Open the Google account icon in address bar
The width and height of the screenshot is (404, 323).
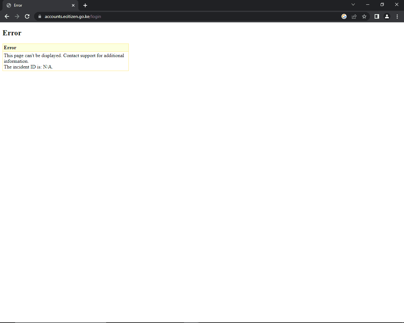pos(344,16)
